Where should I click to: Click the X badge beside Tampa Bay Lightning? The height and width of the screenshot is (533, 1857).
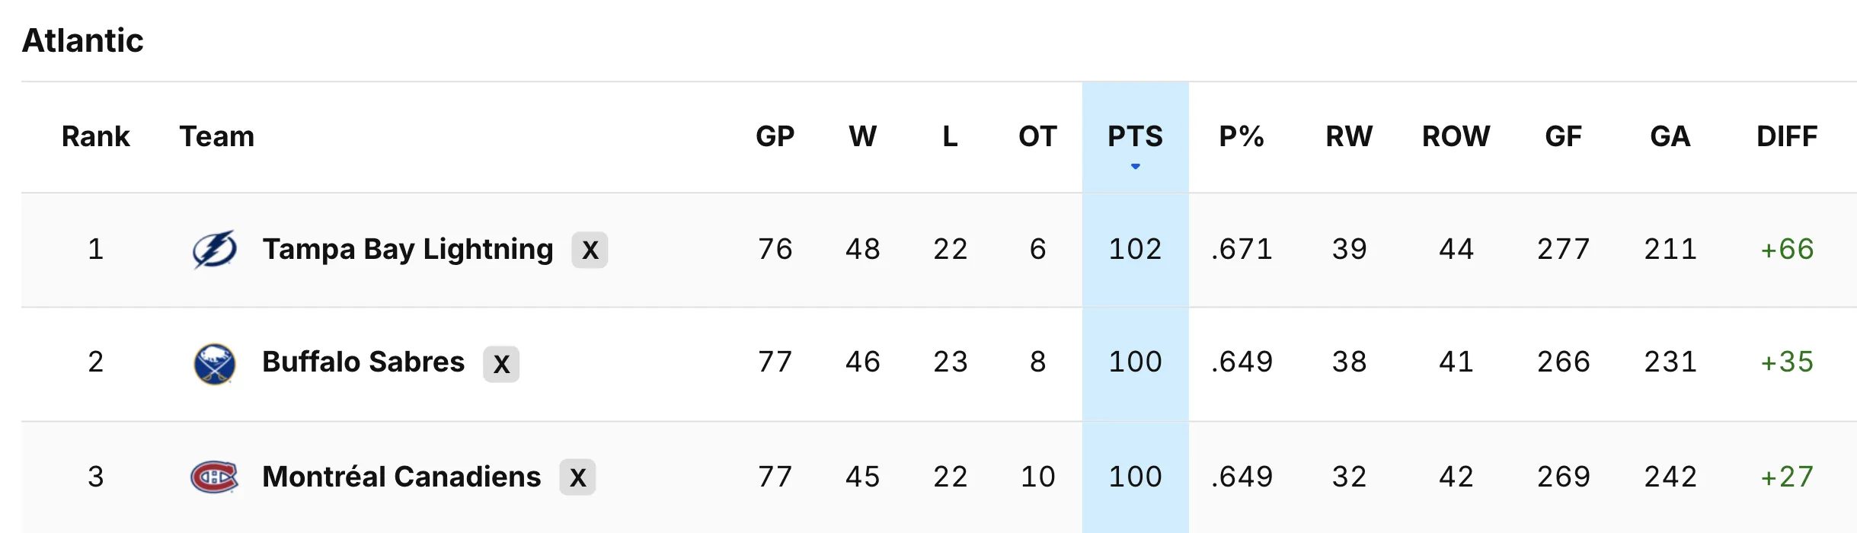click(590, 250)
